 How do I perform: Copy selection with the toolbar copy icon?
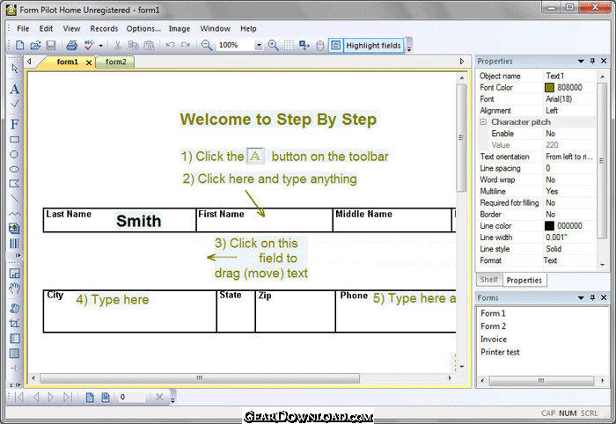pyautogui.click(x=134, y=46)
